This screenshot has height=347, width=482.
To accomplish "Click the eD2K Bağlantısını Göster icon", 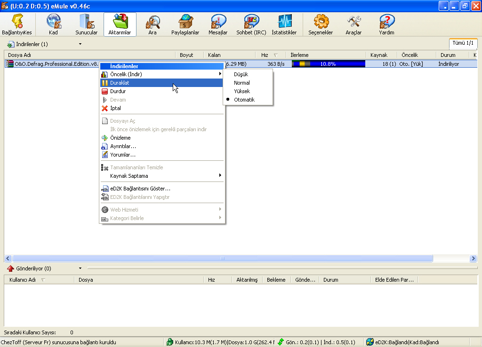I will click(x=105, y=189).
